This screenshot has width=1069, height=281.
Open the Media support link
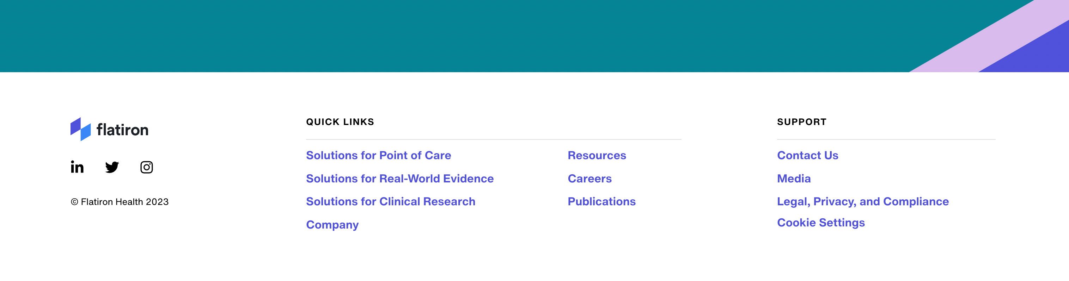(793, 179)
